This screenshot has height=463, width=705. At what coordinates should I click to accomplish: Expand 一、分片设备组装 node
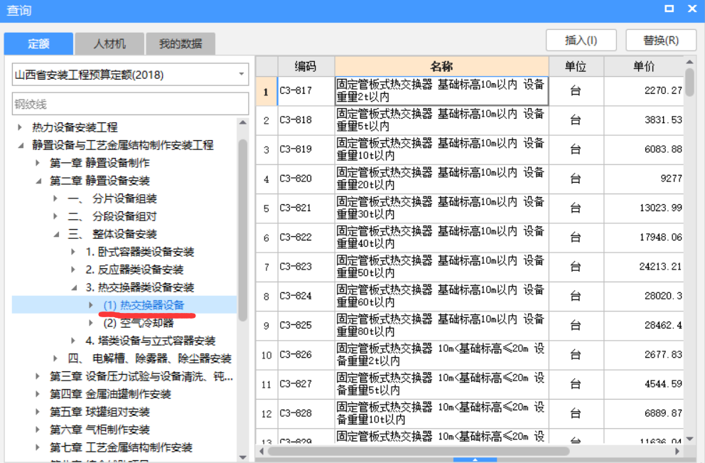(x=55, y=198)
